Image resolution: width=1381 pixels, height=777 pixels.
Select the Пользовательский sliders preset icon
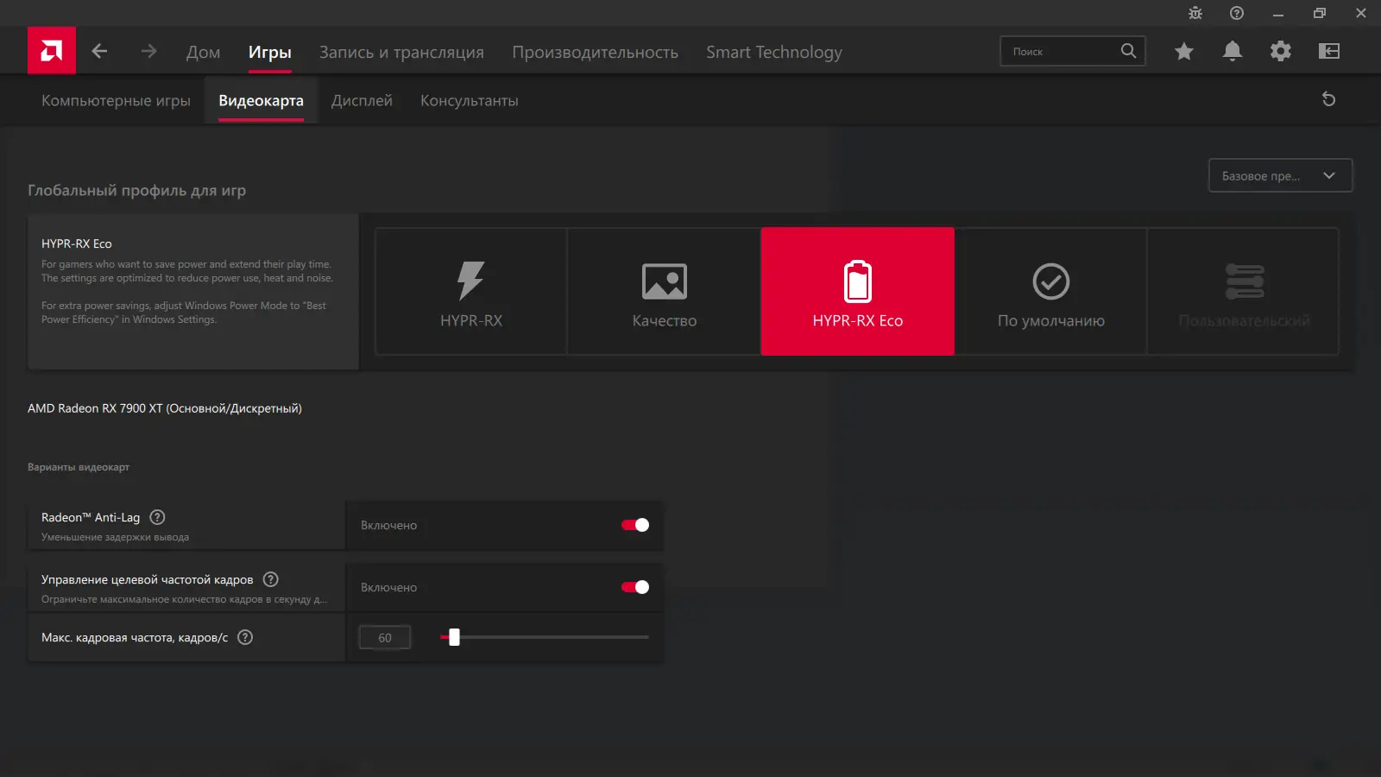click(1244, 281)
